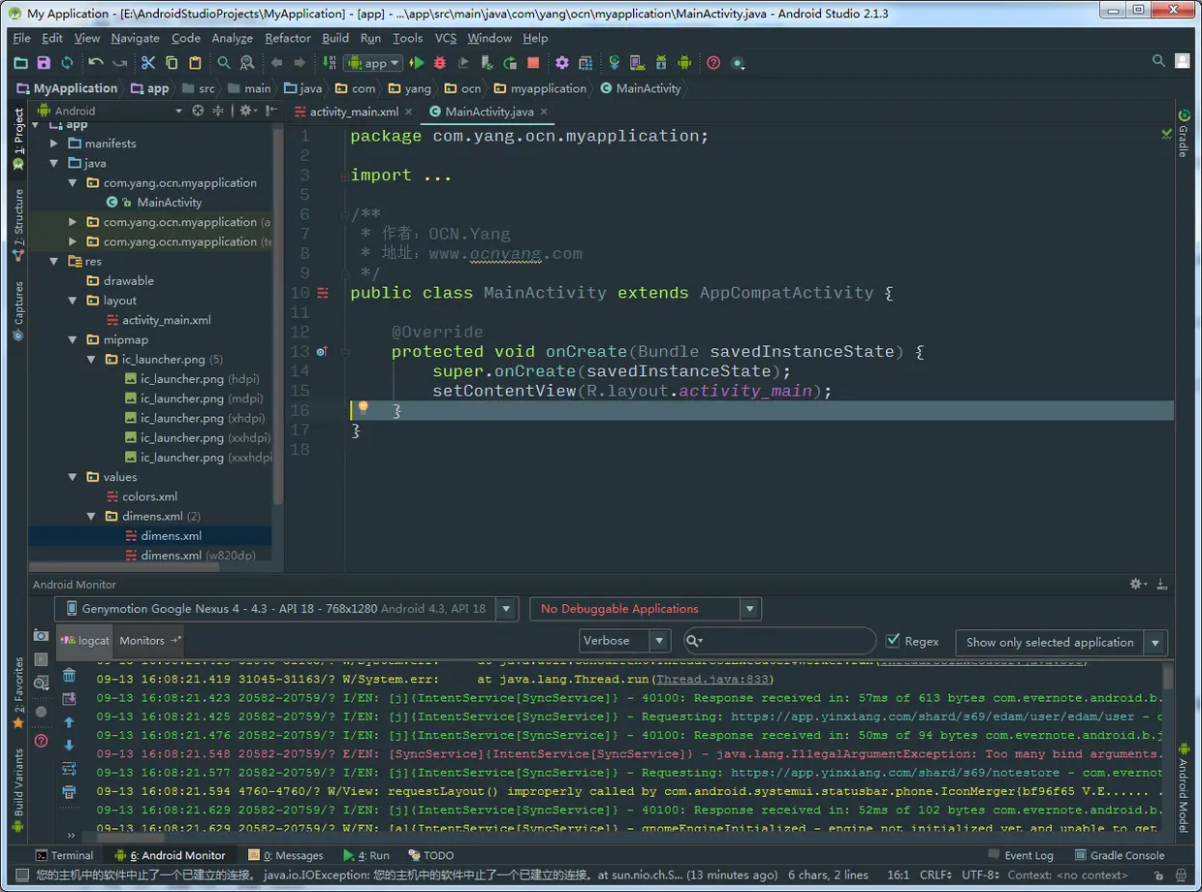Image resolution: width=1202 pixels, height=892 pixels.
Task: Click the Cut scissors icon
Action: pyautogui.click(x=148, y=63)
